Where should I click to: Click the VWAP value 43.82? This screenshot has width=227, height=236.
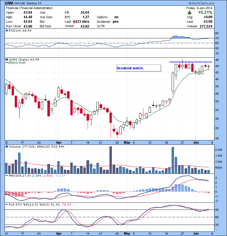tap(85, 26)
